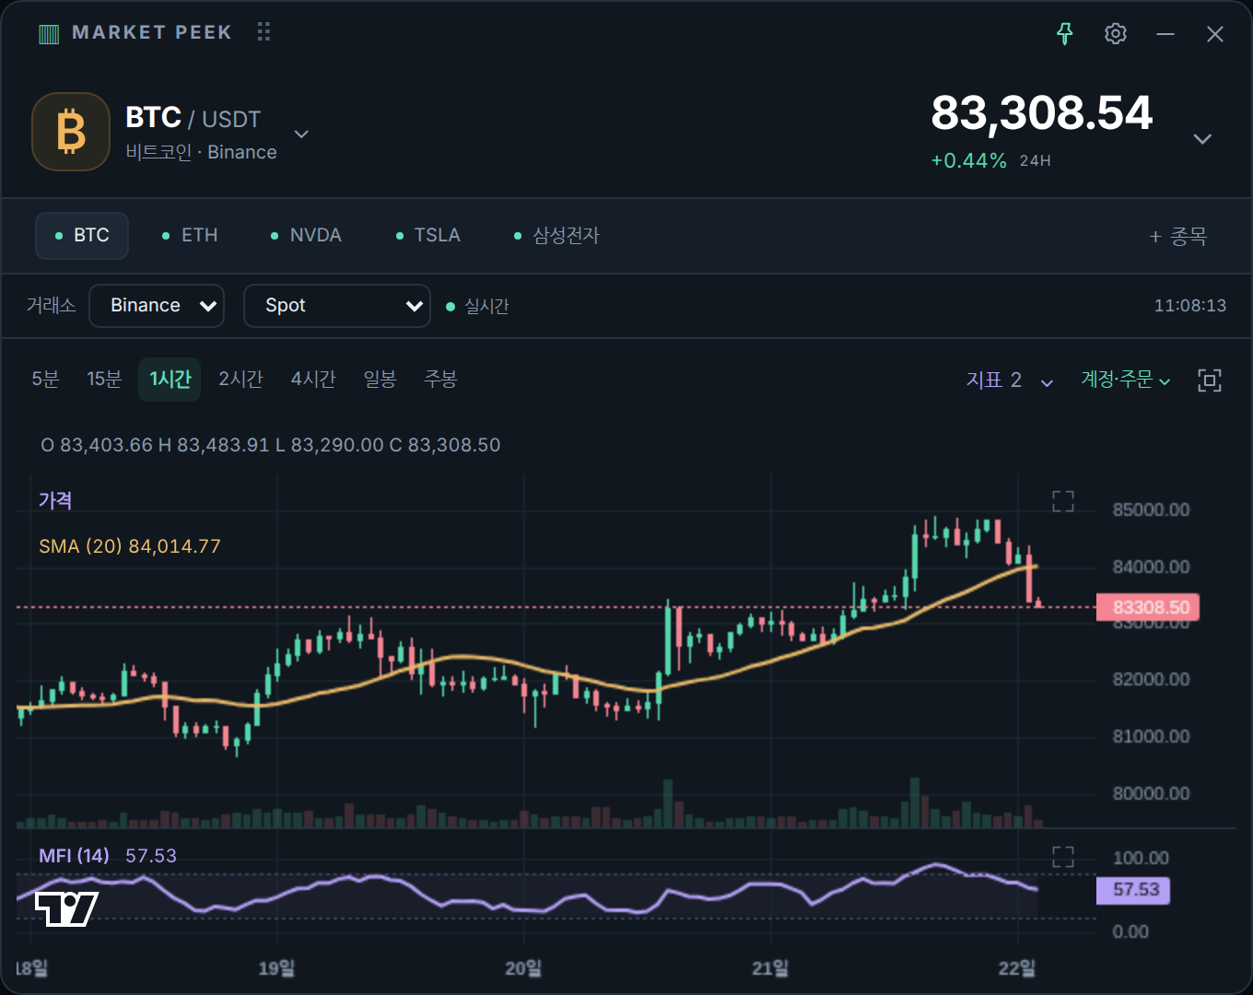The height and width of the screenshot is (995, 1253).
Task: Click the 22일 date axis label
Action: (1017, 968)
